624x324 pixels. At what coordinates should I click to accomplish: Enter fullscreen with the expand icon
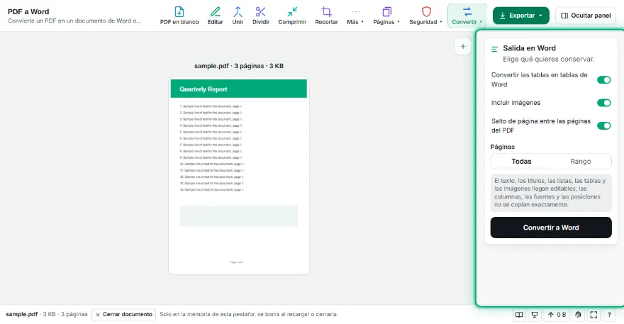coord(594,315)
